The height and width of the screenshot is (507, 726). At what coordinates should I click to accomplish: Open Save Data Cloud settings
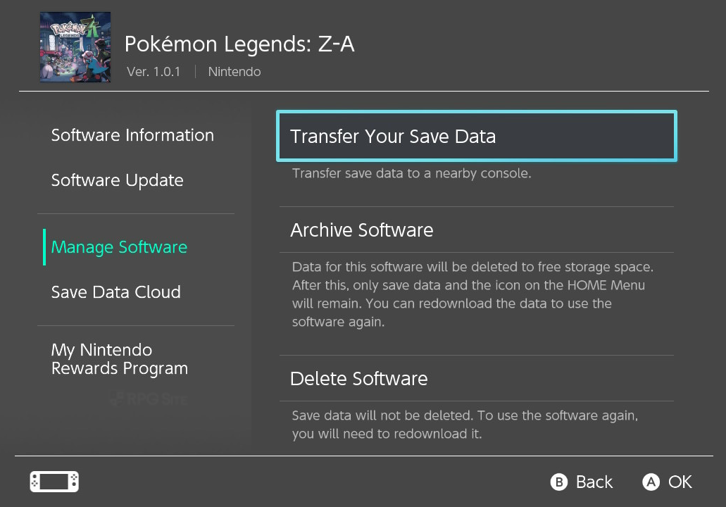click(x=115, y=292)
